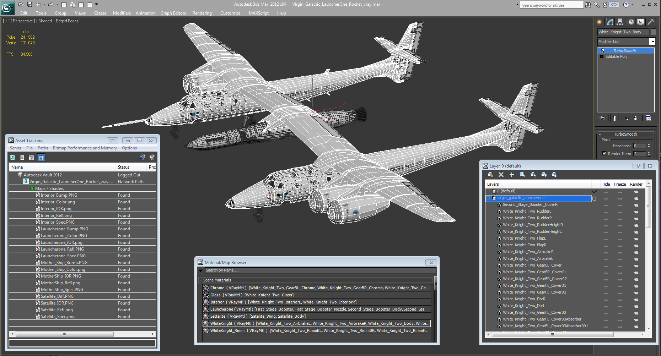Click the Open File folder icon
Viewport: 661px width, 356px height.
(x=21, y=4)
